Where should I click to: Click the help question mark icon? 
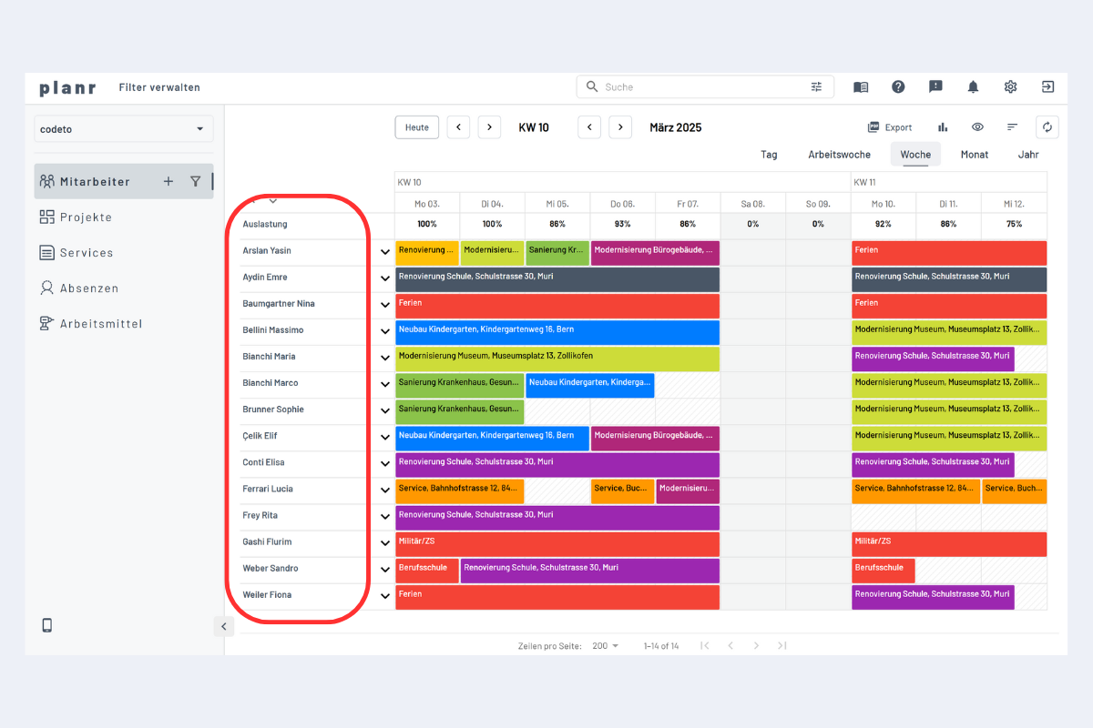[x=898, y=87]
